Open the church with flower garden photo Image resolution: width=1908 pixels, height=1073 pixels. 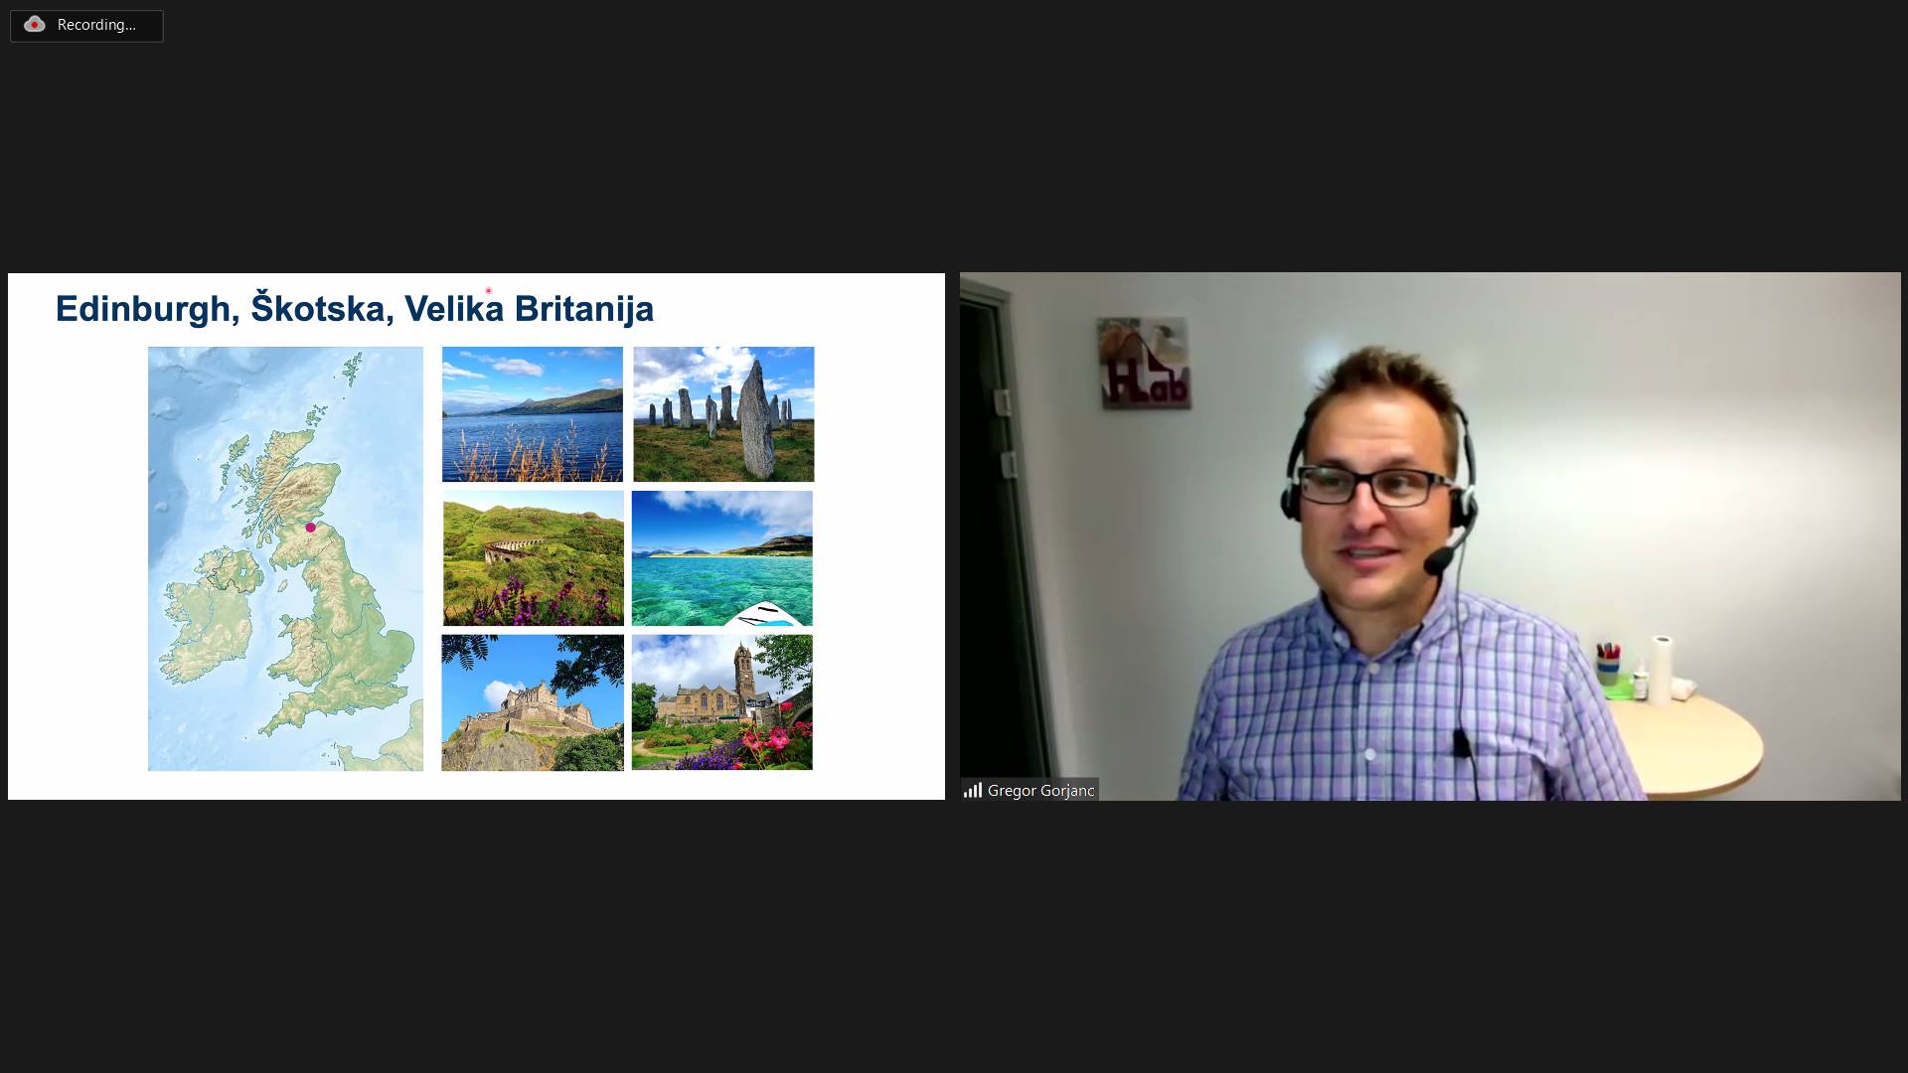(x=722, y=702)
